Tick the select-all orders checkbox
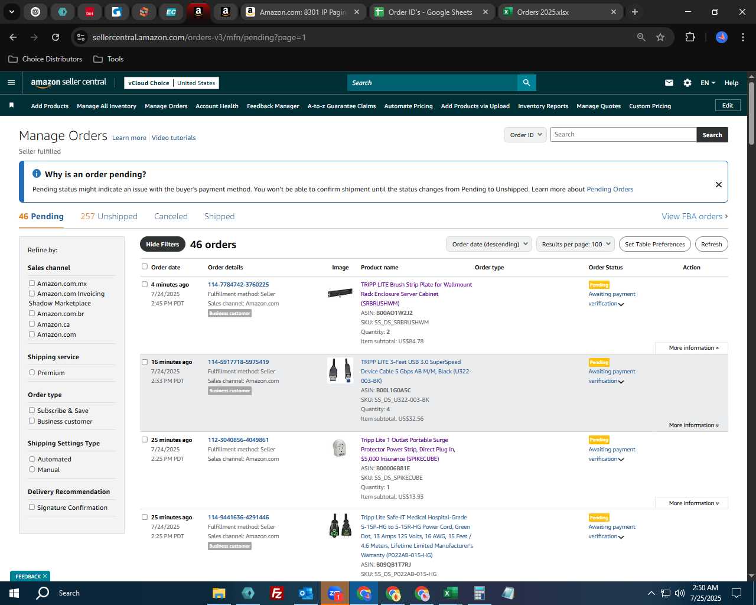756x605 pixels. coord(145,266)
